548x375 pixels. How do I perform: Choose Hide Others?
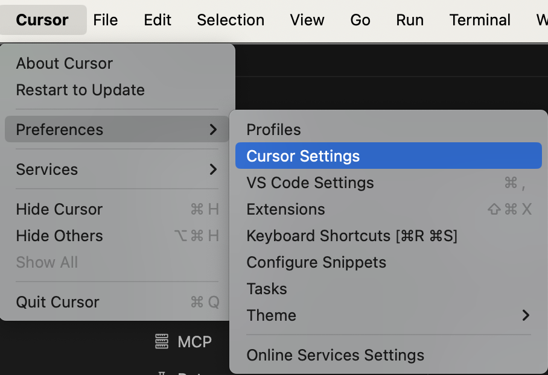tap(117, 236)
